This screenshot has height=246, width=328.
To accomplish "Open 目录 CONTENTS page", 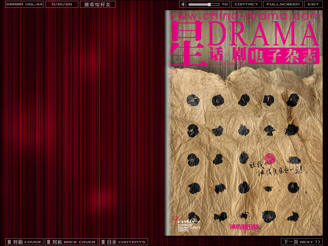I will point(124,242).
